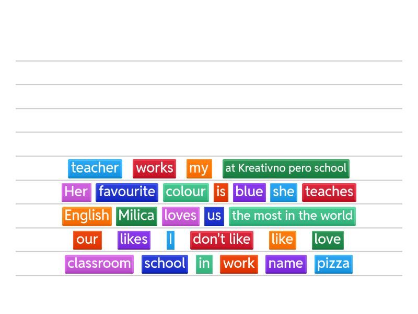
Task: Click the "at Kreativno pero school" tile
Action: click(x=285, y=168)
